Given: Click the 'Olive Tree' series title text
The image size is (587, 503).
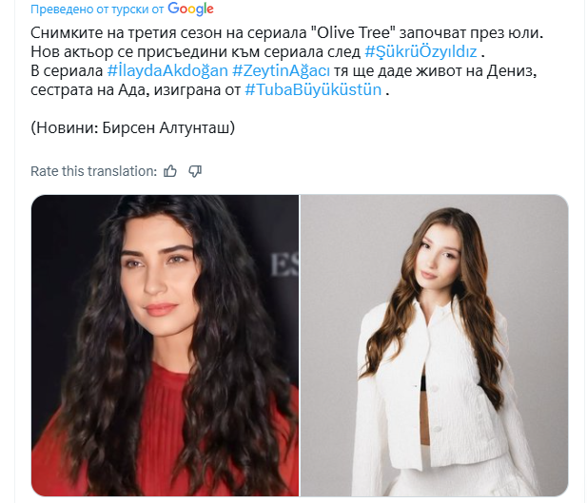Looking at the screenshot, I should pyautogui.click(x=354, y=33).
